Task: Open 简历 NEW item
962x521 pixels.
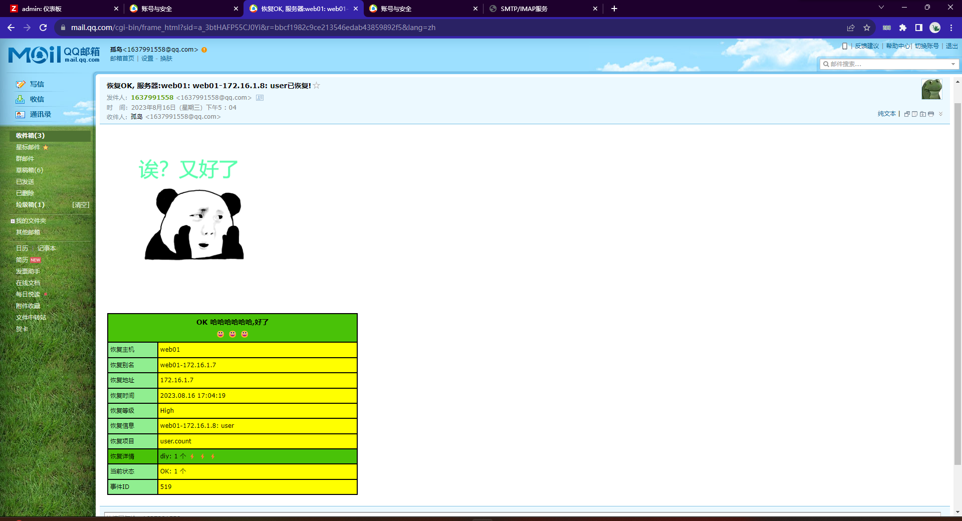Action: [28, 260]
